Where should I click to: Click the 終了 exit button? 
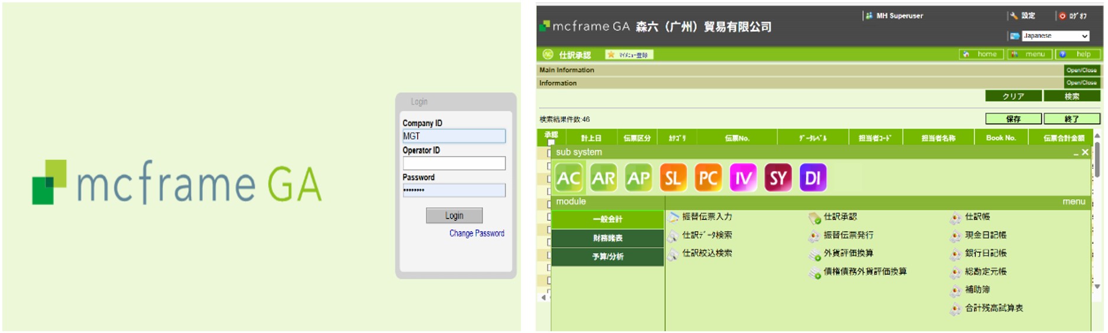[x=1072, y=119]
